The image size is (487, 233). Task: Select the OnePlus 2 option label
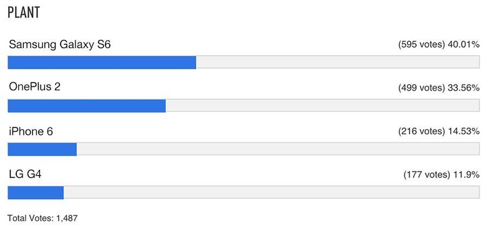pos(34,87)
